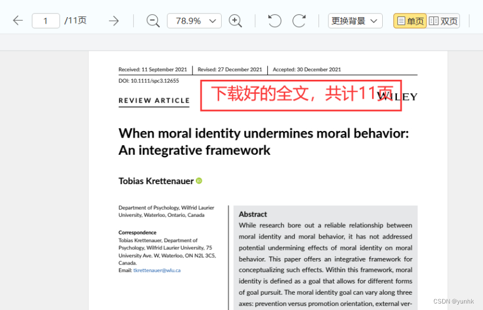Click the Correspondence heading
483x310 pixels.
coord(137,232)
